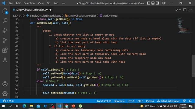The height and width of the screenshot is (109, 195).
Task: Select the SinglyCircularLinkedList.py tab
Action: pos(32,10)
